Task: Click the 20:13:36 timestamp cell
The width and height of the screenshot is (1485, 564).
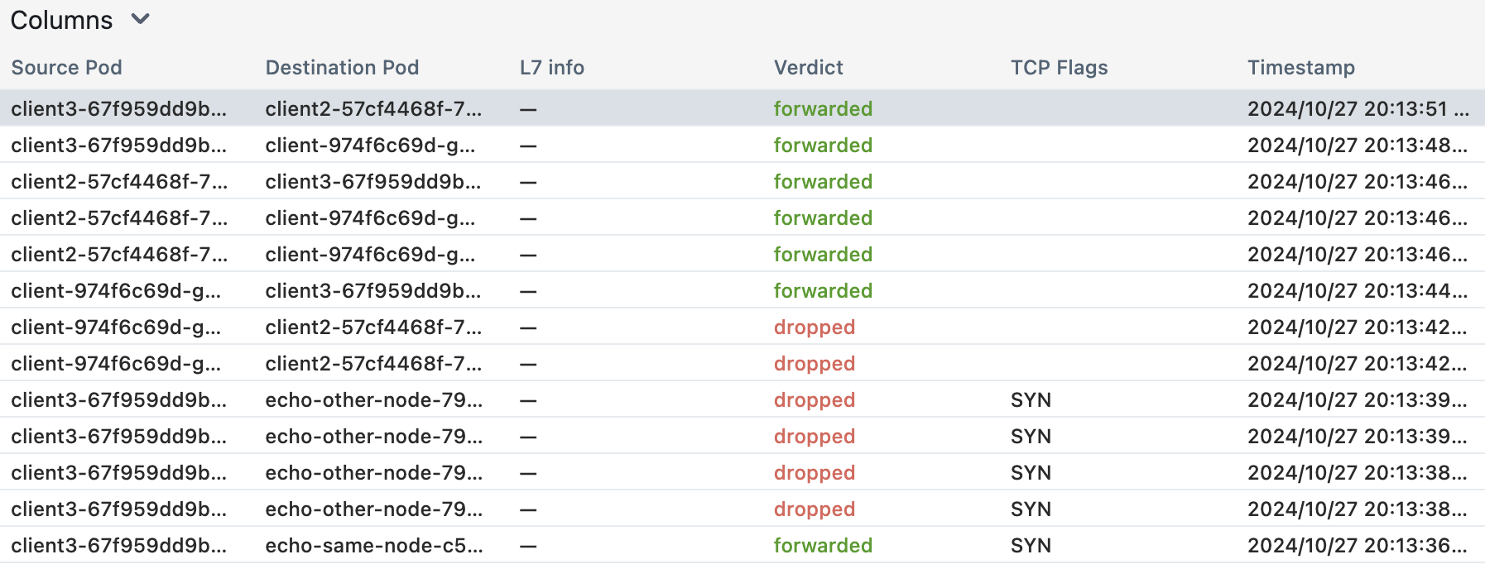Action: (x=1357, y=546)
